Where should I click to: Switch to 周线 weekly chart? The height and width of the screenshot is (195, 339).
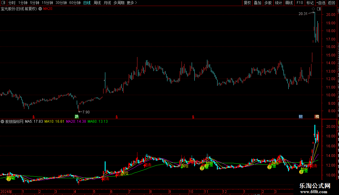click(97, 3)
